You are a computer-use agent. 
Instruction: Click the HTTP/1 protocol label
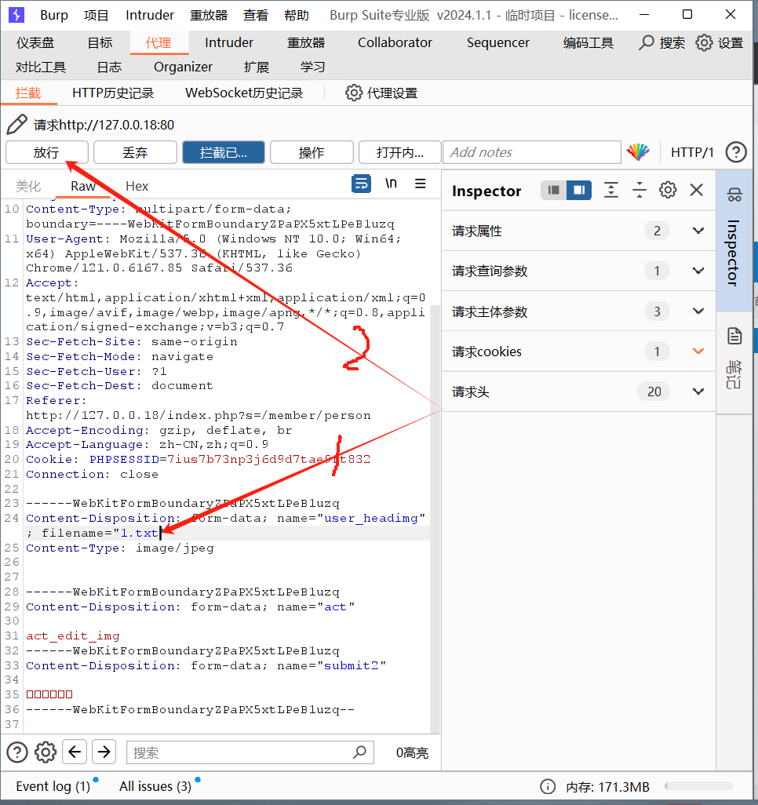[692, 152]
